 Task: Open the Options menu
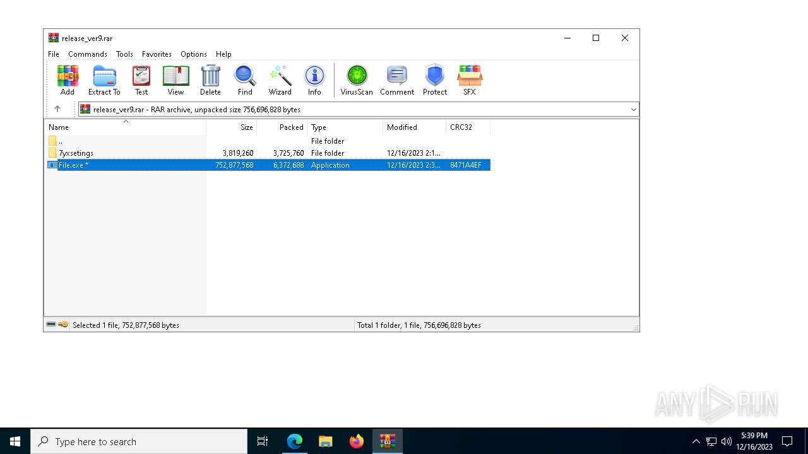coord(194,54)
